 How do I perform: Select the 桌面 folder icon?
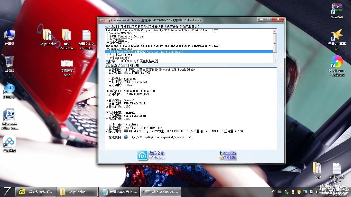coord(318,171)
